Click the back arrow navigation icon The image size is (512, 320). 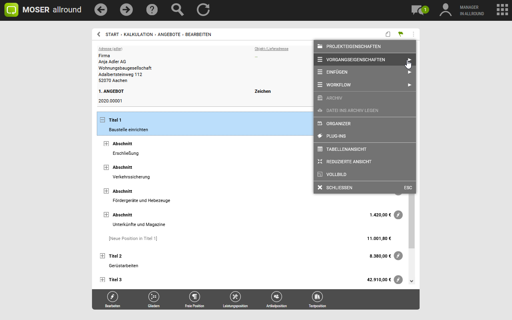(101, 10)
